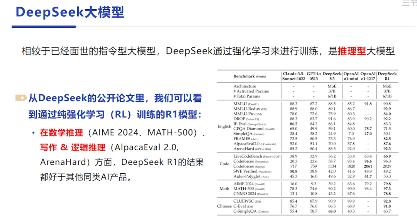Image resolution: width=417 pixels, height=223 pixels.
Task: Click the "CLUEWSC (EM)" row label
Action: (x=247, y=201)
